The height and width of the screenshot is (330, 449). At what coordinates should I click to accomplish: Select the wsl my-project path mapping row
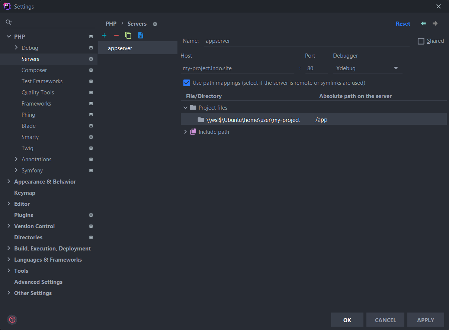(x=253, y=119)
